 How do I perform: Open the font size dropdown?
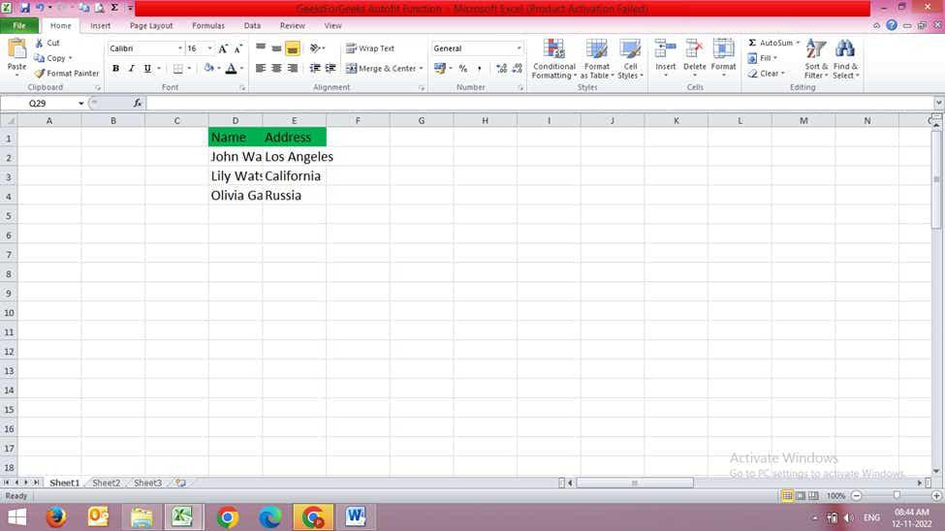coord(209,48)
